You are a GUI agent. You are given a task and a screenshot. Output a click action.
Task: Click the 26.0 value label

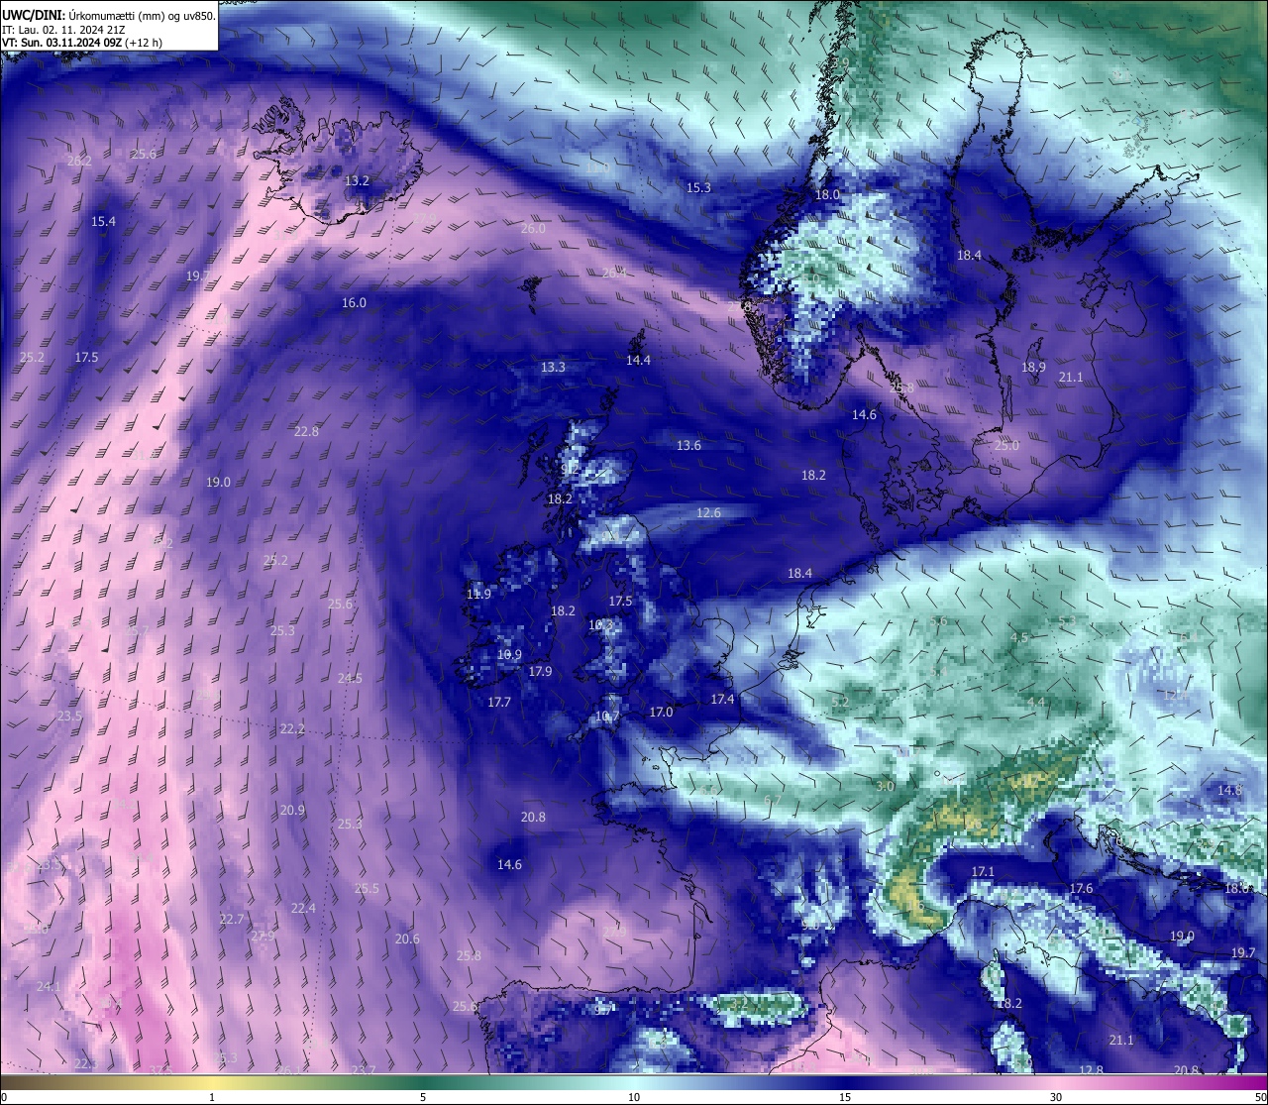pyautogui.click(x=533, y=229)
